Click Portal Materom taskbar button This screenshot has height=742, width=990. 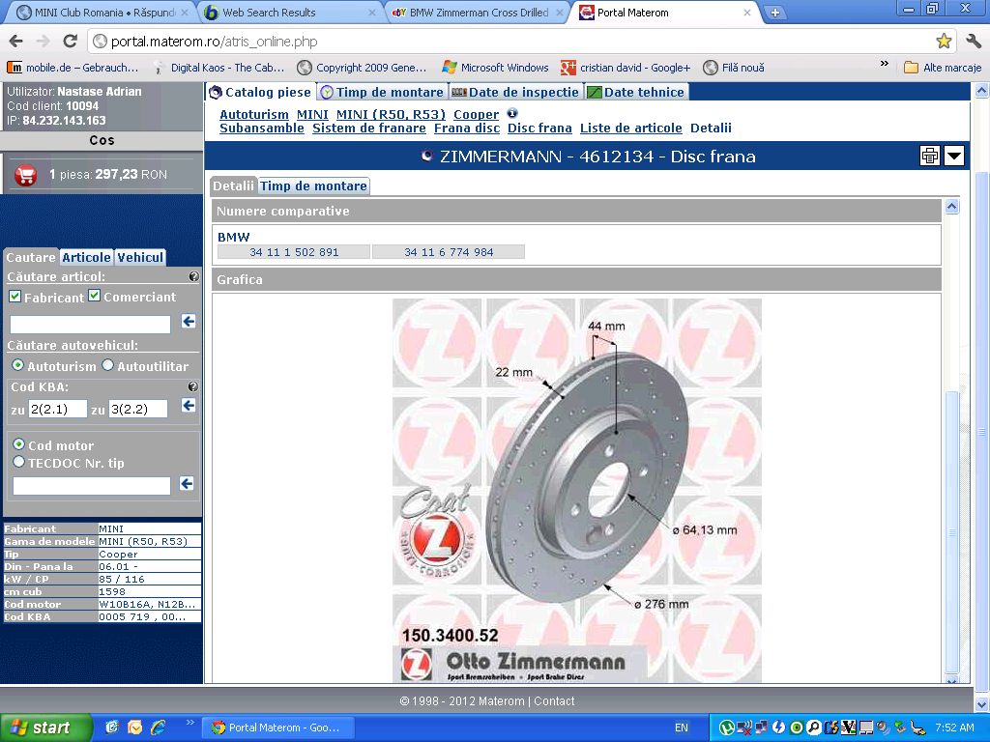click(277, 728)
